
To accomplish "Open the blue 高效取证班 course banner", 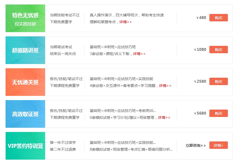I will (25, 114).
